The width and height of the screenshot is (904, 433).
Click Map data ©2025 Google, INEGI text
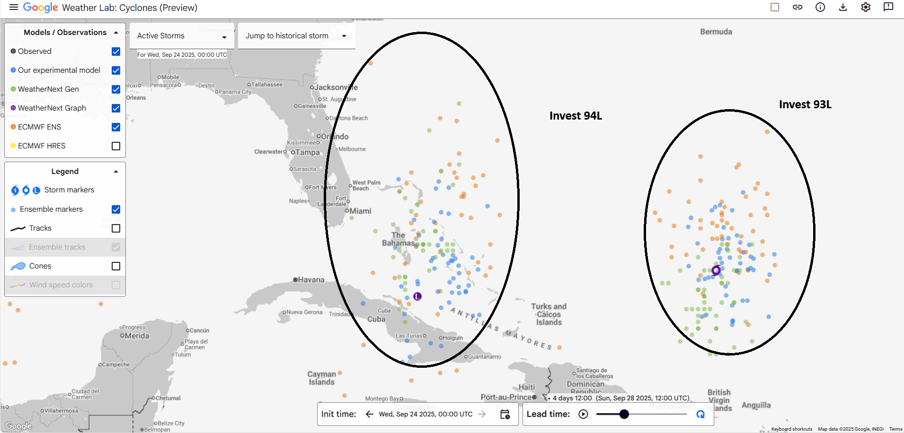click(x=851, y=429)
